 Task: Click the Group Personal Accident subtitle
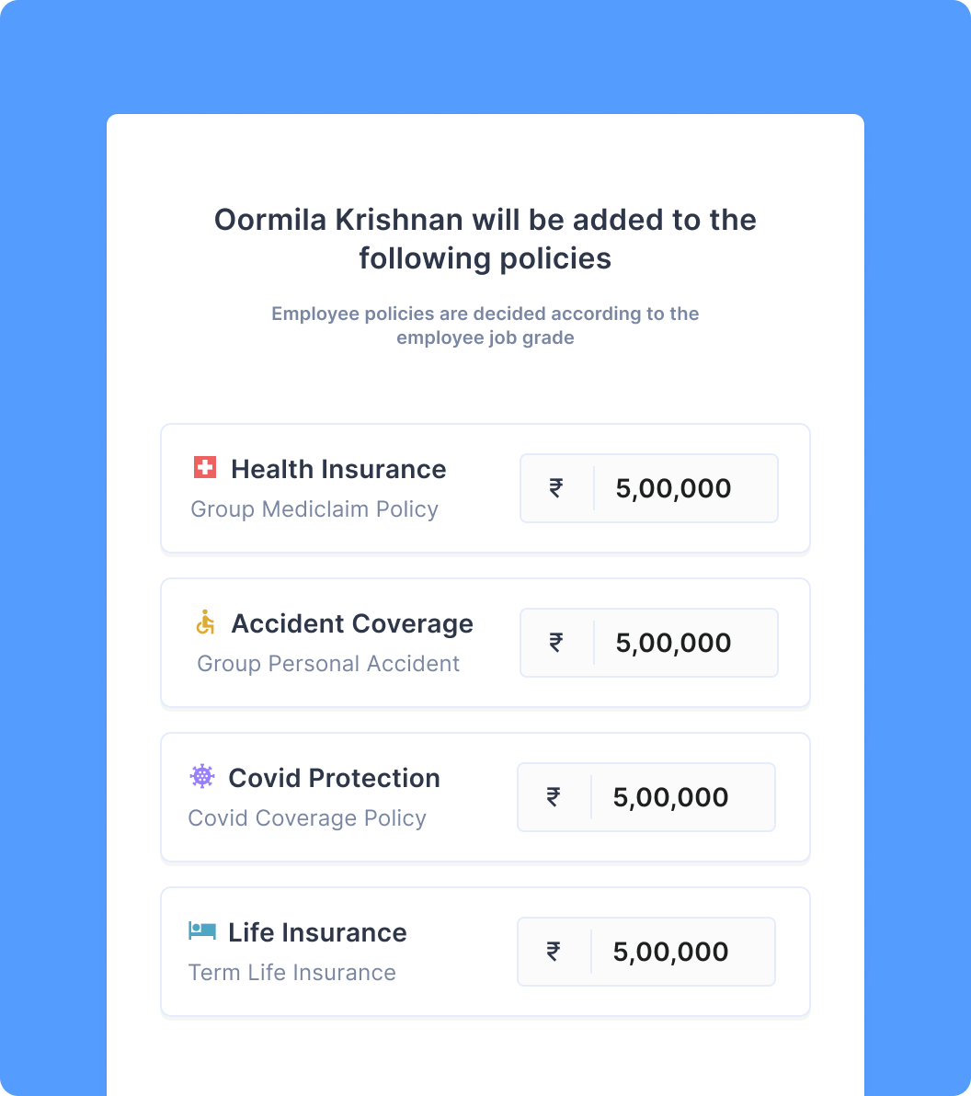pyautogui.click(x=328, y=664)
